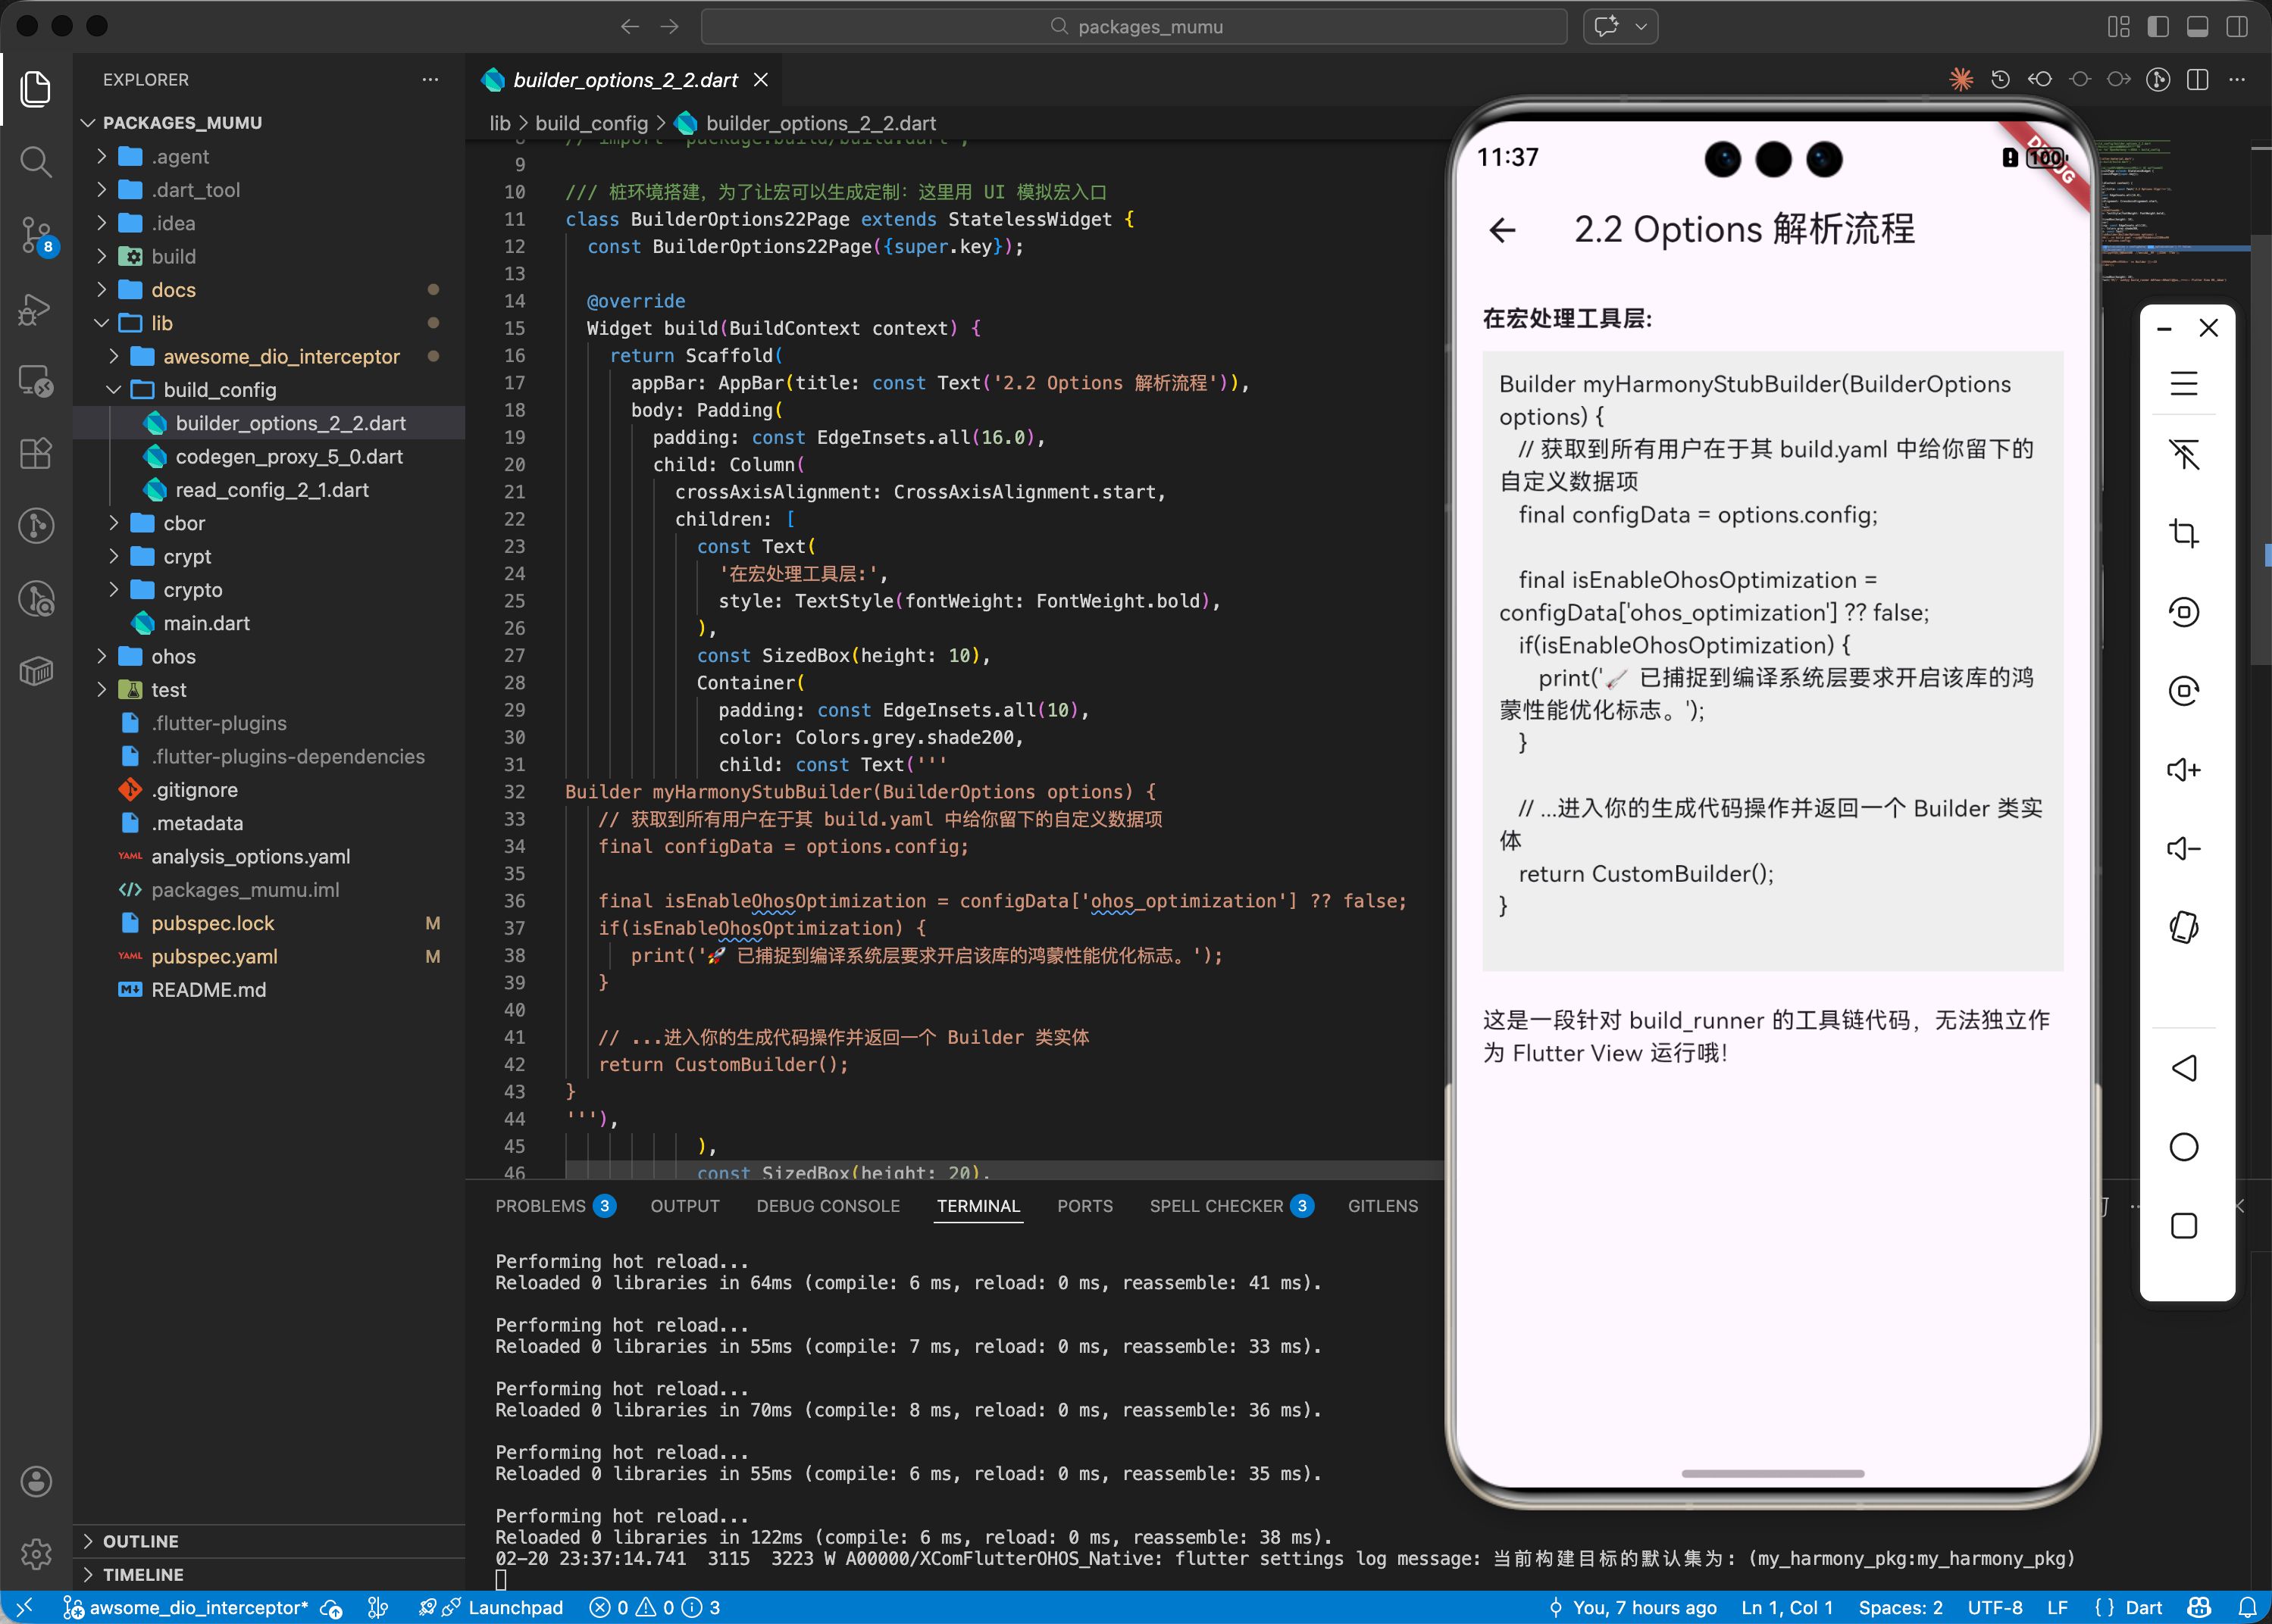
Task: Switch to the PROBLEMS tab
Action: point(540,1206)
